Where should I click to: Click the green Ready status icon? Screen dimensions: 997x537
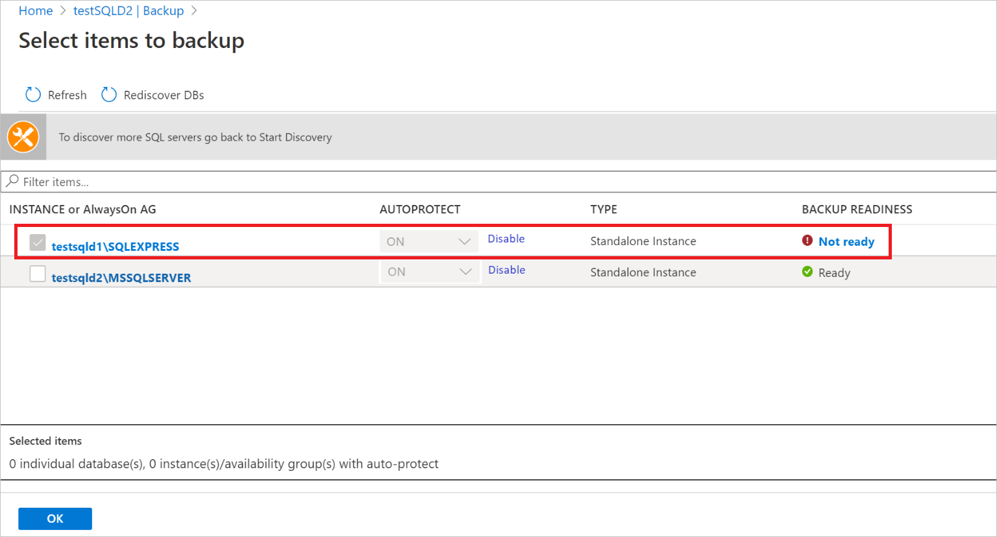(x=807, y=272)
